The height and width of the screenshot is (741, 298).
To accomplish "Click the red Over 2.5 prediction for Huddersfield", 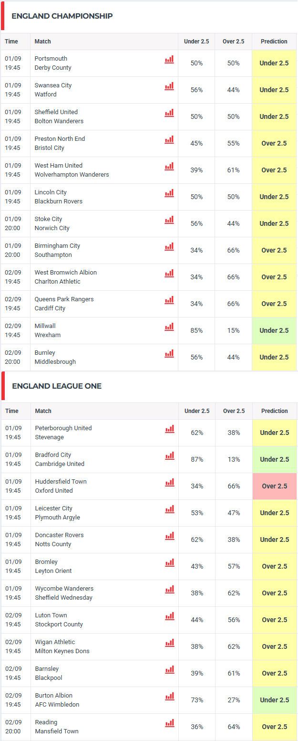I will pyautogui.click(x=275, y=486).
